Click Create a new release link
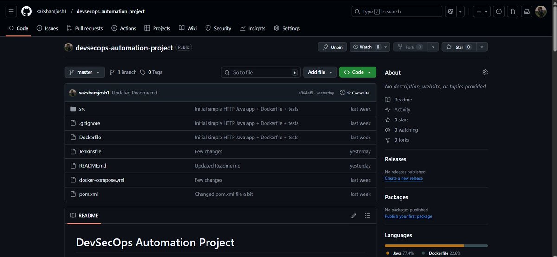557x257 pixels. pos(404,178)
